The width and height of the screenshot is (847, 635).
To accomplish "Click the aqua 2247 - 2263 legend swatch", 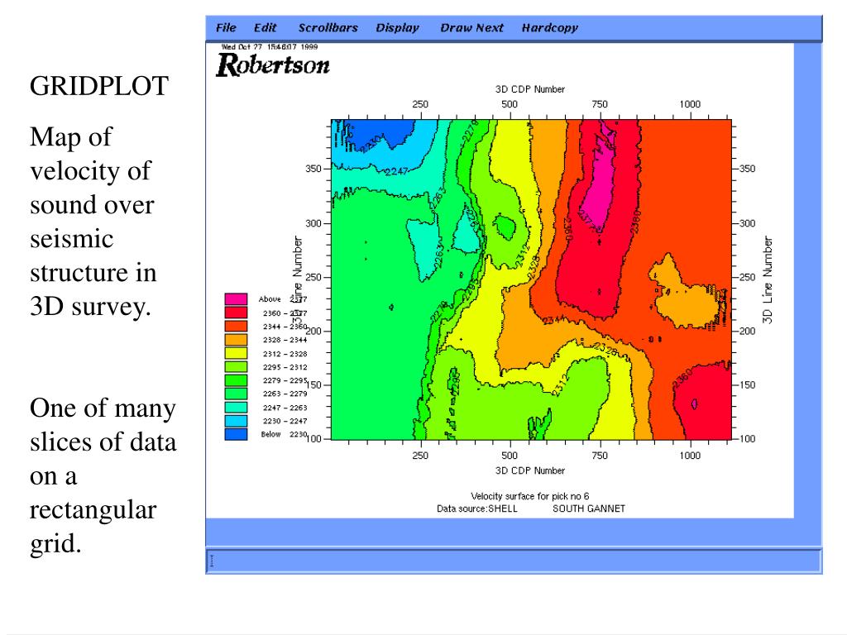I will (236, 407).
